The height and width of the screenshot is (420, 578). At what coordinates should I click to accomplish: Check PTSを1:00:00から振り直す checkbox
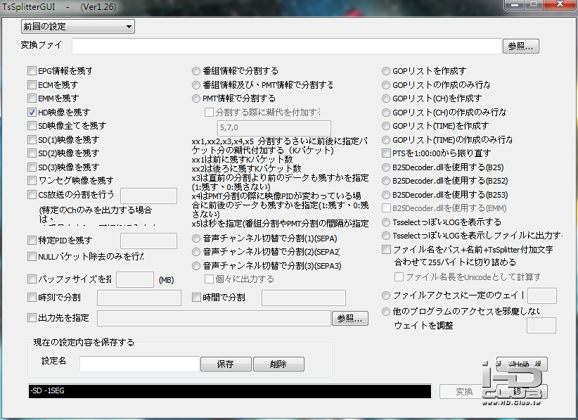click(x=386, y=153)
